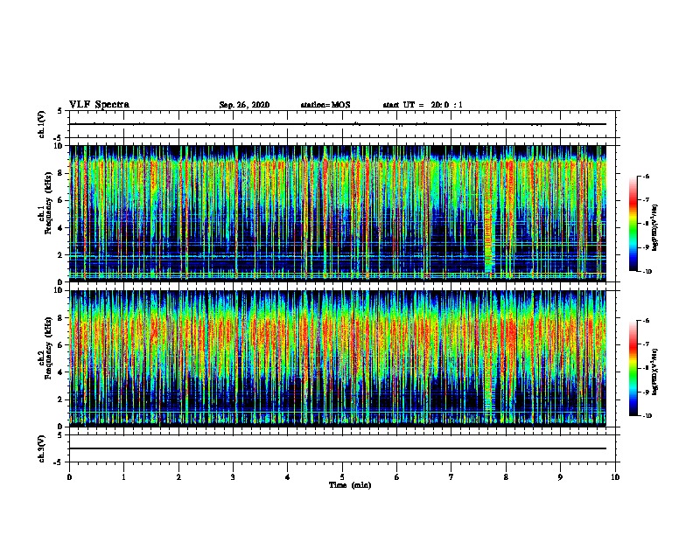
Task: Click the time axis tick label '8'
Action: coord(506,476)
